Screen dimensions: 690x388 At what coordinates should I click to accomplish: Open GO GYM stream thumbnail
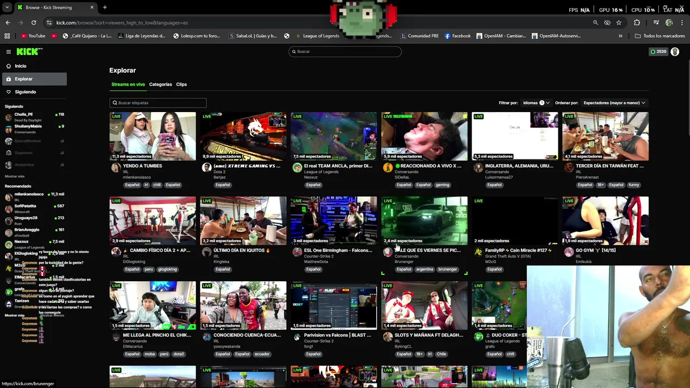coord(605,221)
